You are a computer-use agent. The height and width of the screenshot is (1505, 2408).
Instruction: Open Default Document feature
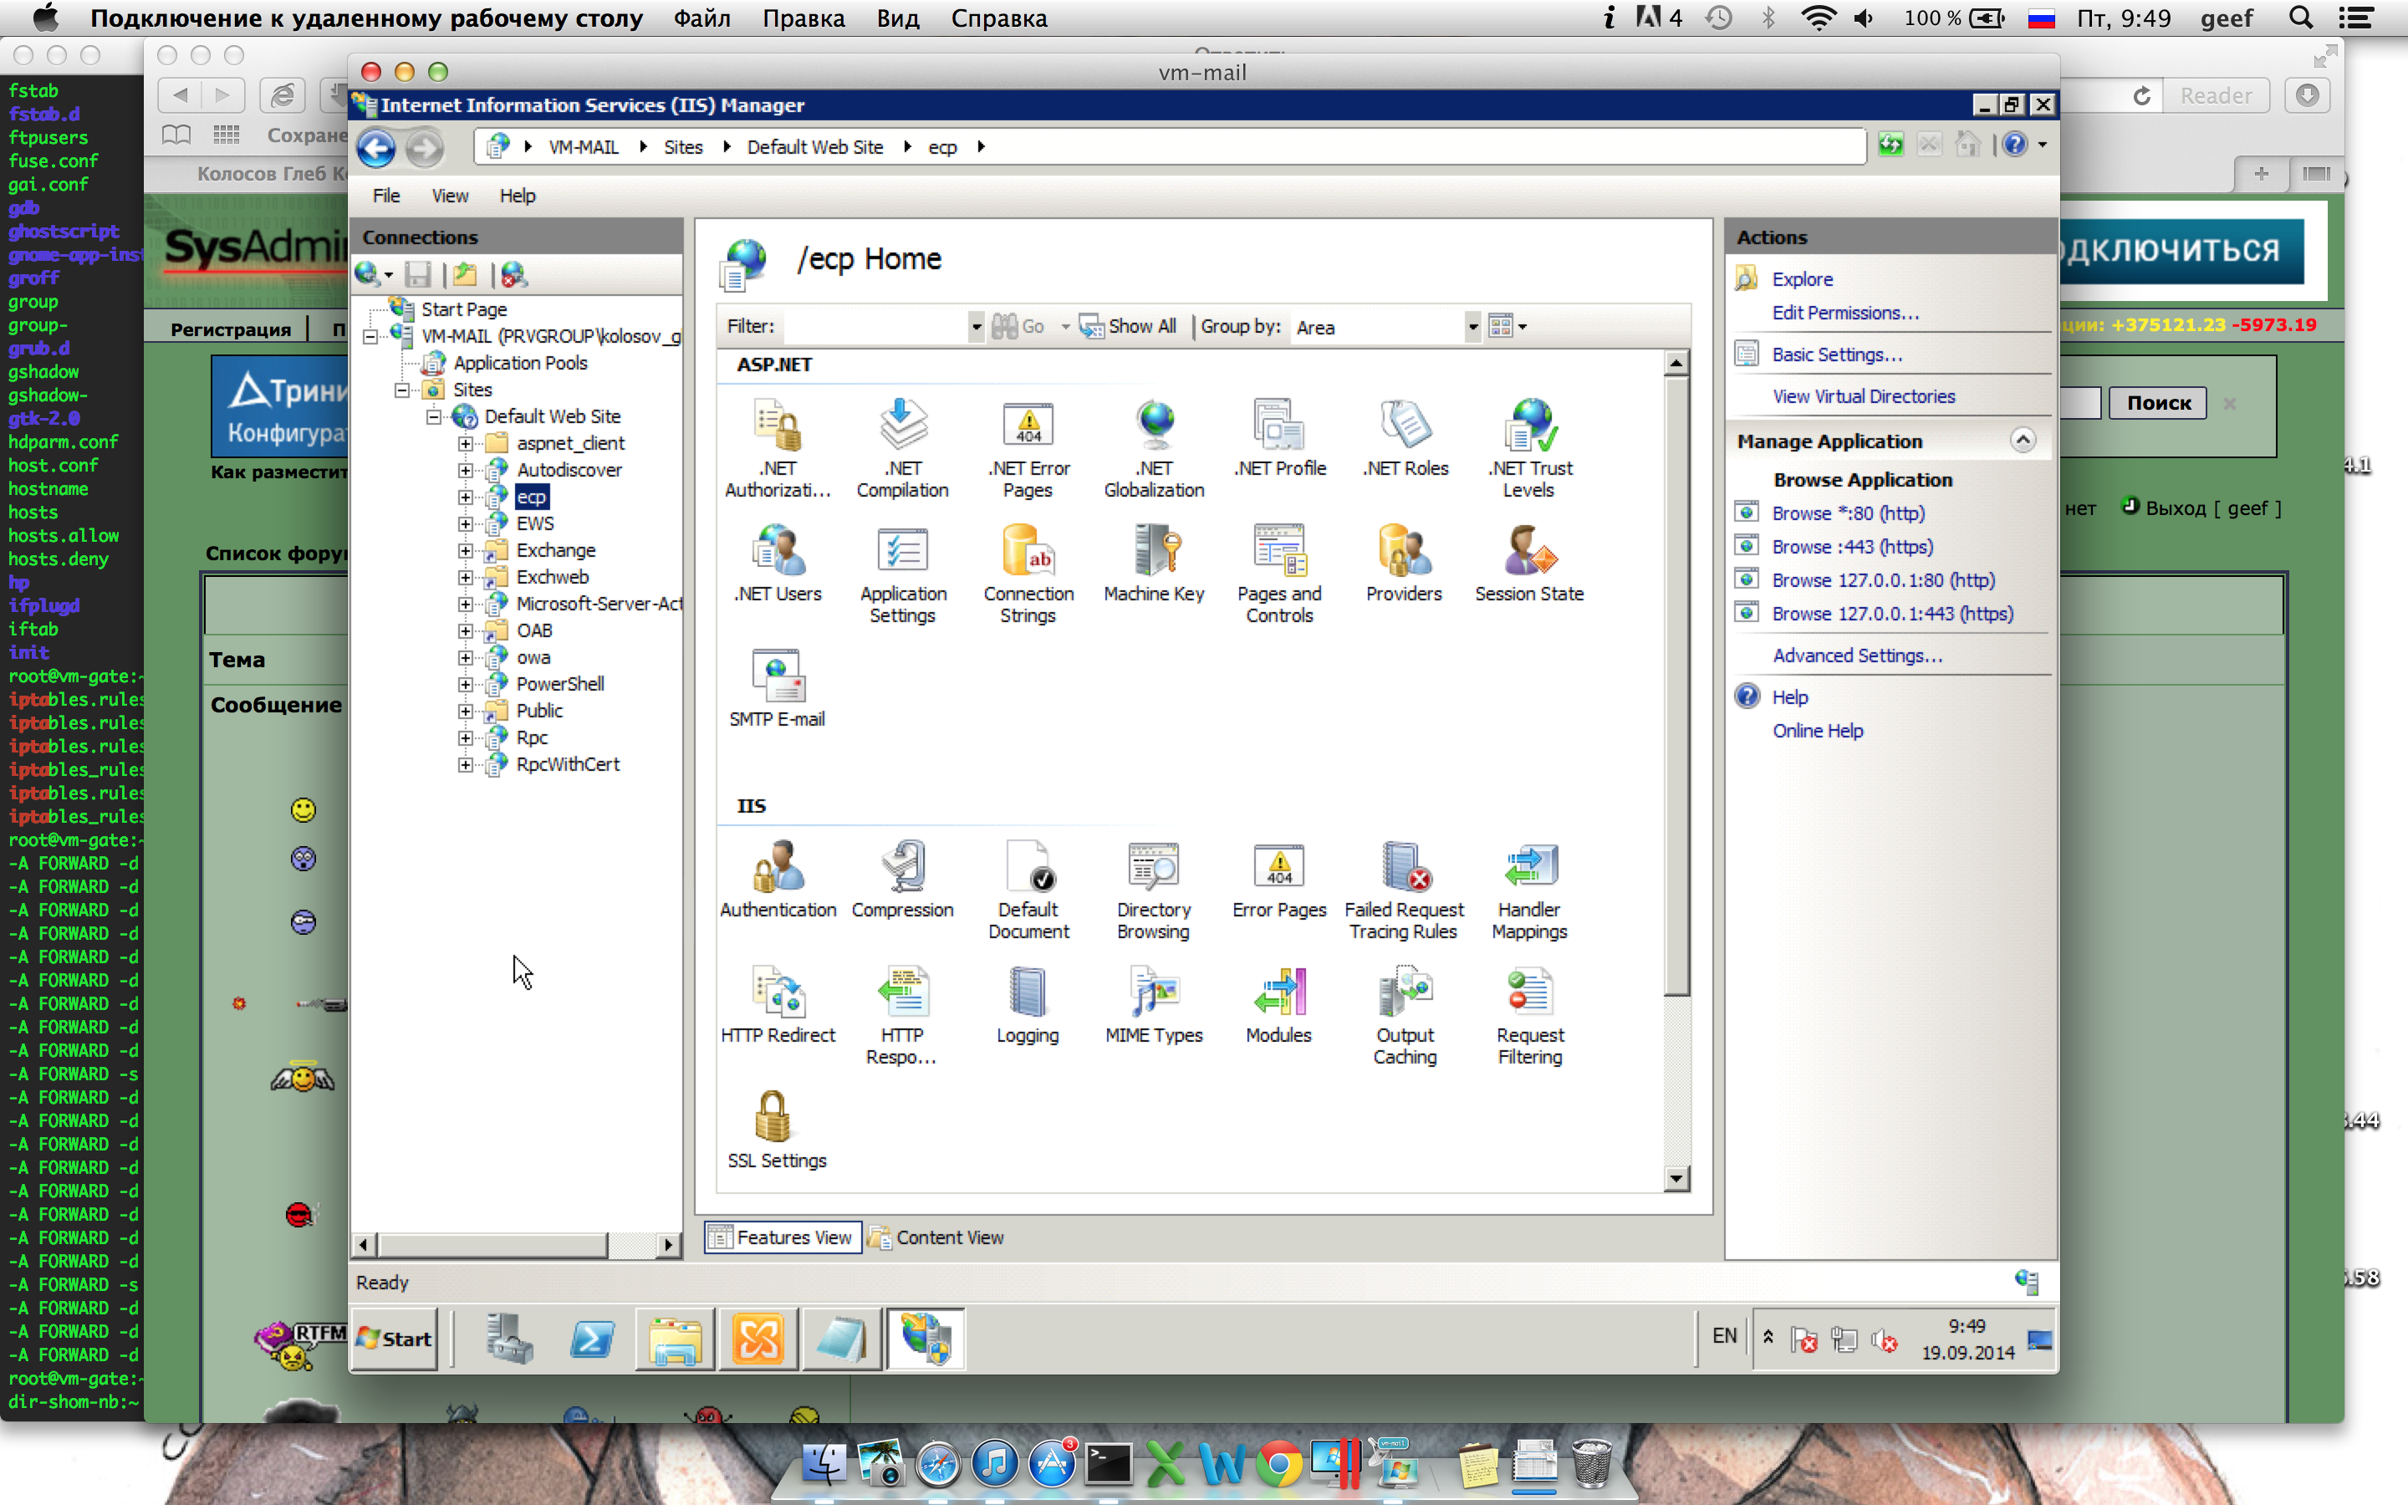pyautogui.click(x=1028, y=889)
